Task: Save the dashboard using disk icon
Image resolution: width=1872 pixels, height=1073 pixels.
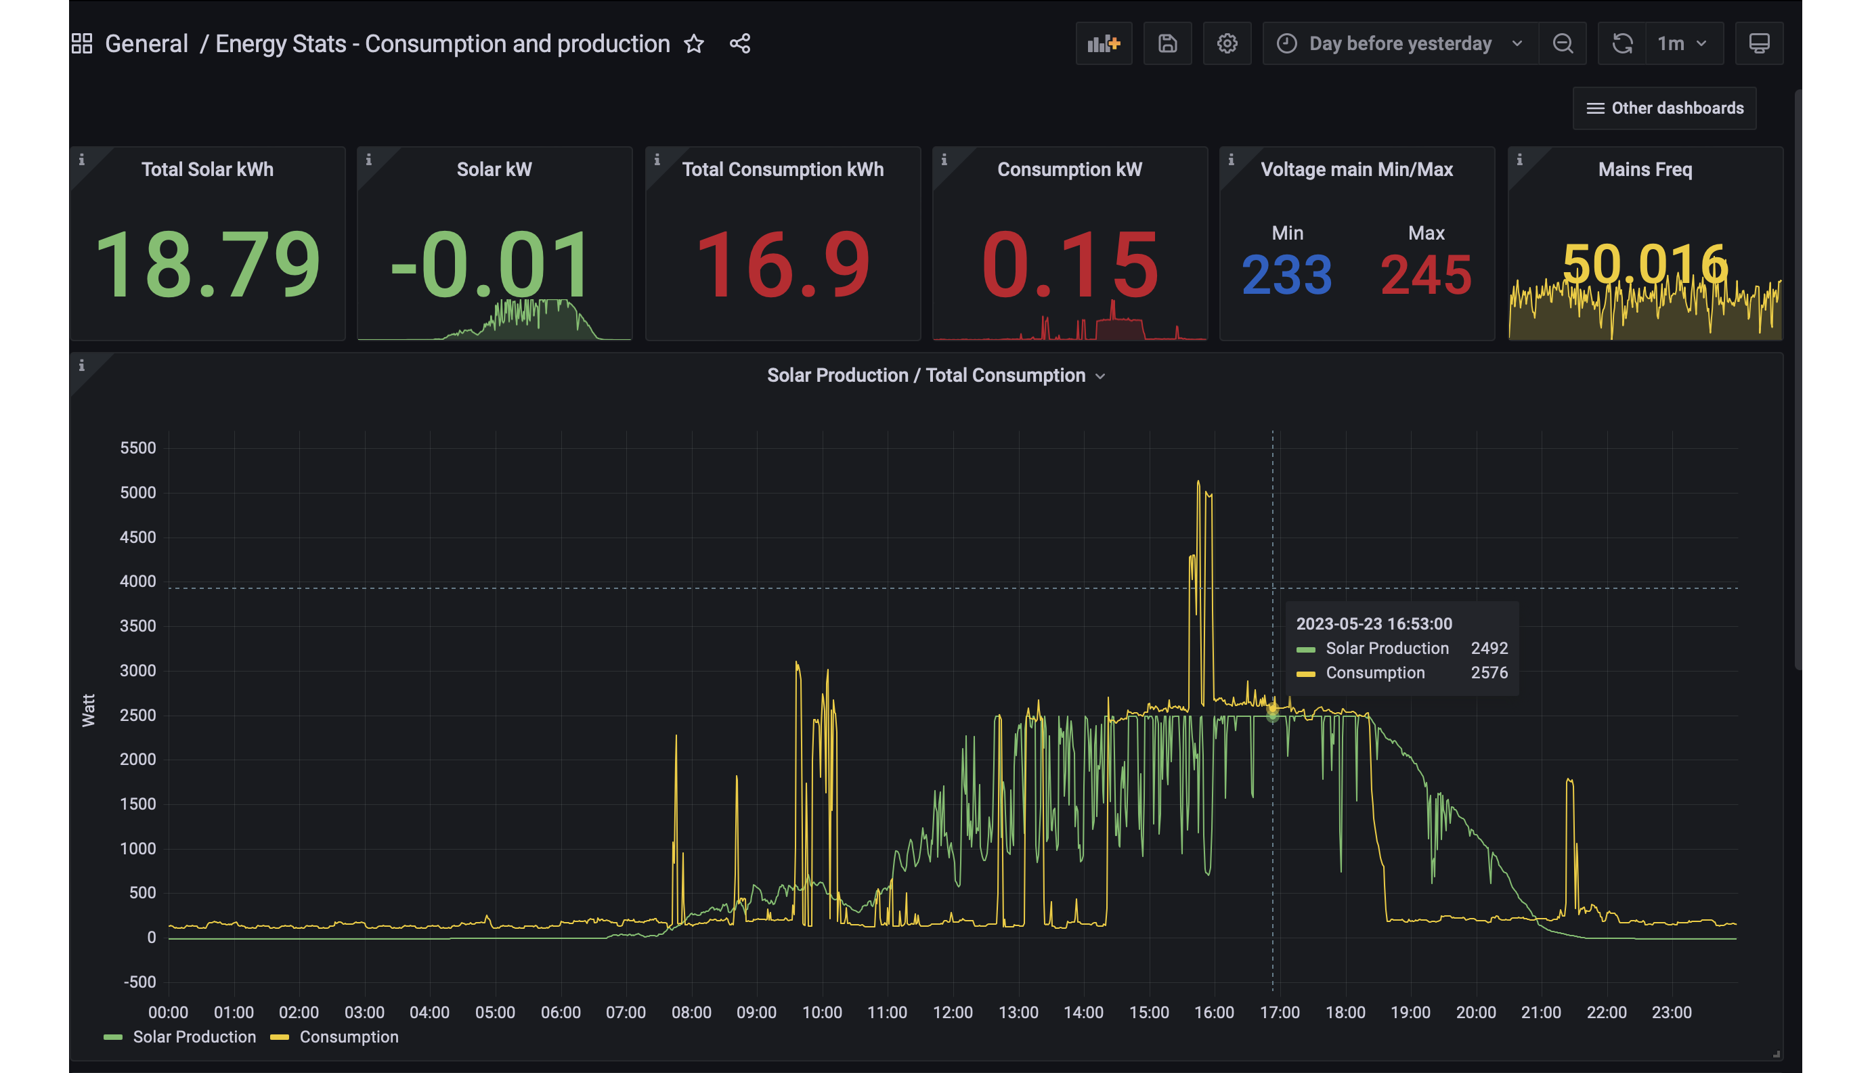Action: pyautogui.click(x=1167, y=43)
